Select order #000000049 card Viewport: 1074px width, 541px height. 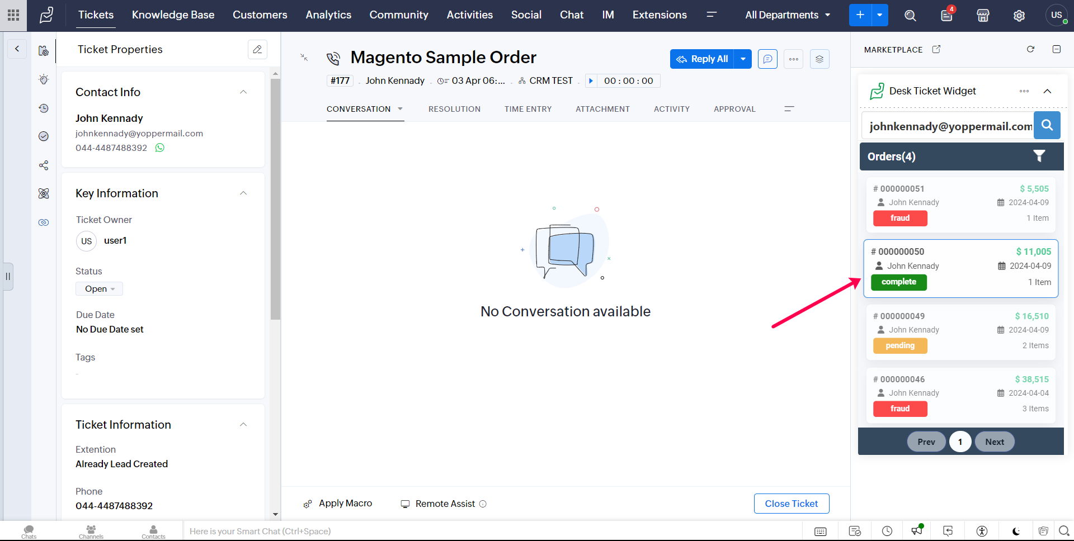point(960,330)
